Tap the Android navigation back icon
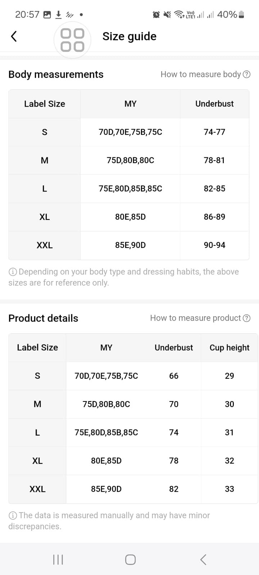The image size is (259, 575). (203, 560)
